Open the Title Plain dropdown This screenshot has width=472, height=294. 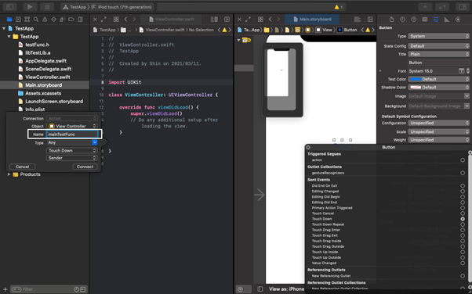click(x=438, y=54)
